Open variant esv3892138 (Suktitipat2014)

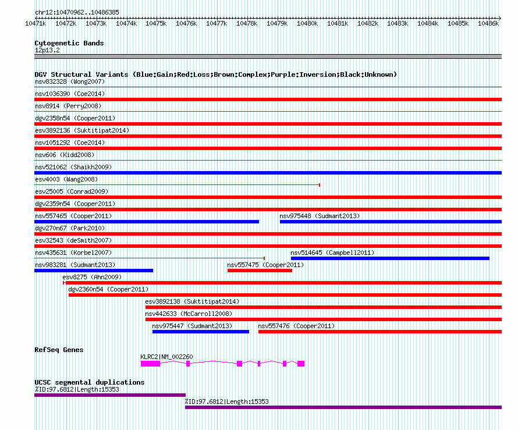tap(192, 301)
